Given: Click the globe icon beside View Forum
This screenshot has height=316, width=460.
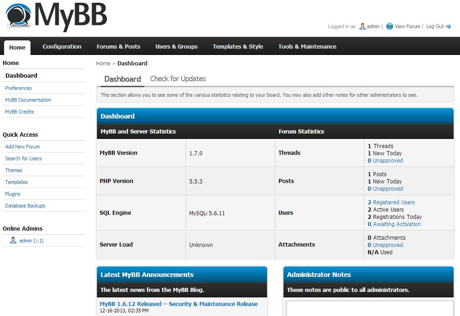Looking at the screenshot, I should tap(389, 26).
